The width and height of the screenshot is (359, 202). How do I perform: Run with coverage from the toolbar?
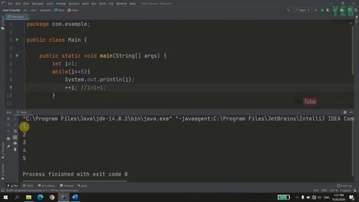[x=328, y=10]
